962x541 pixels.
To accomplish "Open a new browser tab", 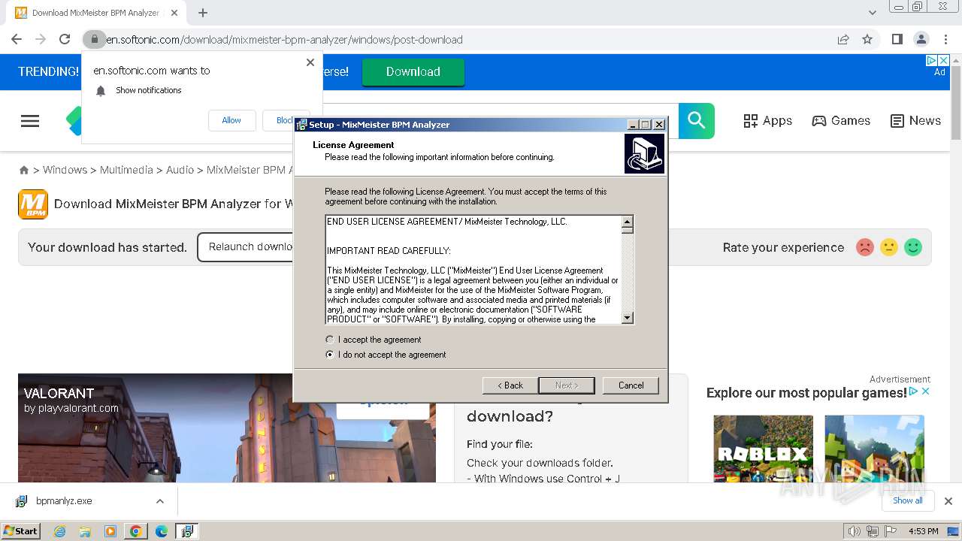I will 203,13.
